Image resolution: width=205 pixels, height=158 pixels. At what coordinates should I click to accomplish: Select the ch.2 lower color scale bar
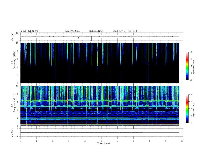click(x=187, y=109)
